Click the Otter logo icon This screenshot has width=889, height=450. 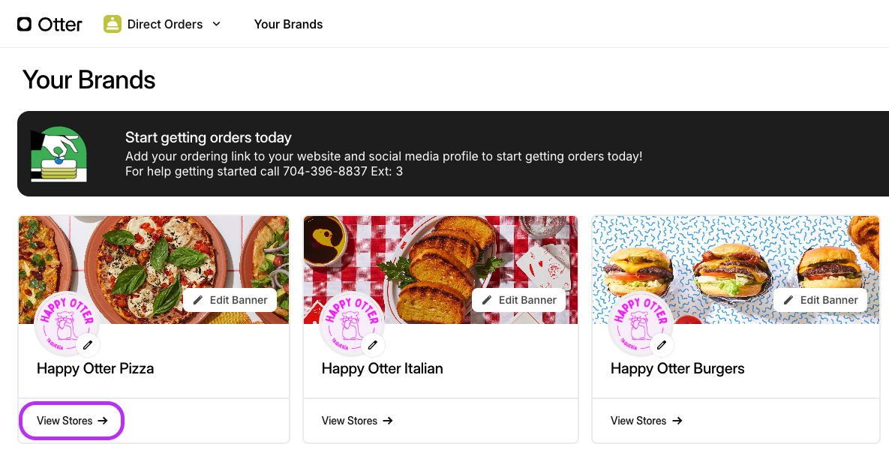[25, 24]
